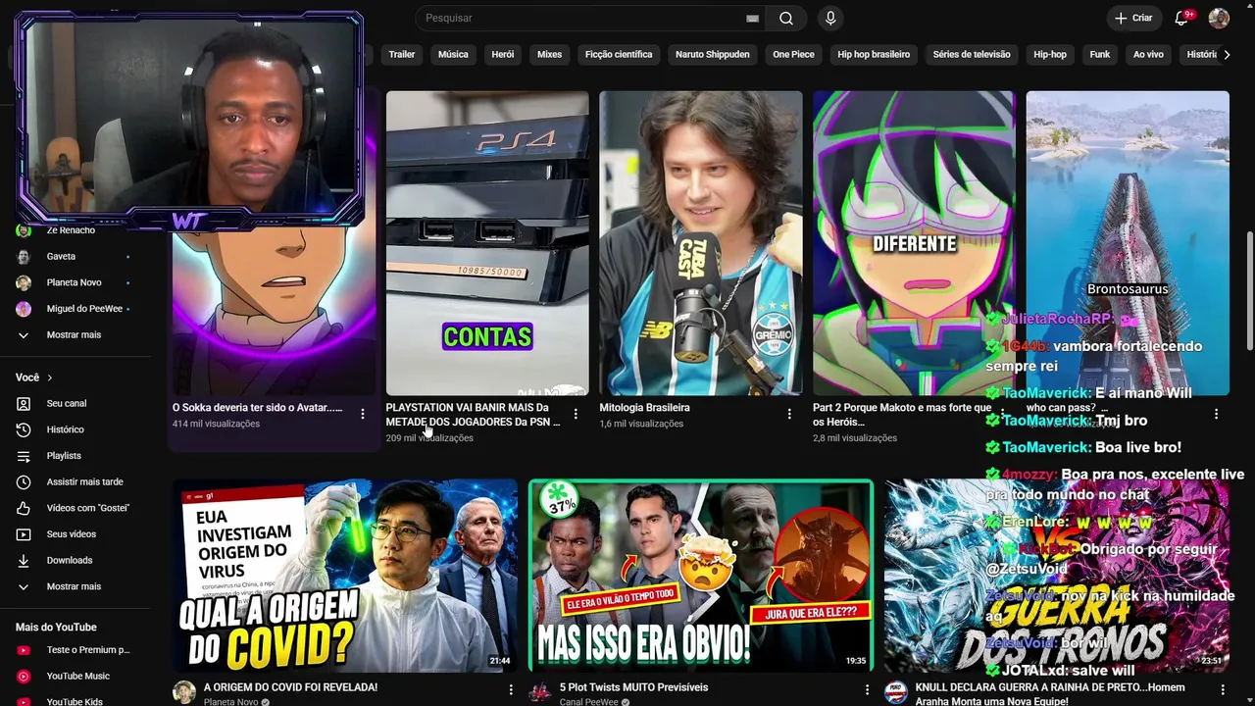
Task: Filter by the Hip-hop chip
Action: click(x=1050, y=55)
